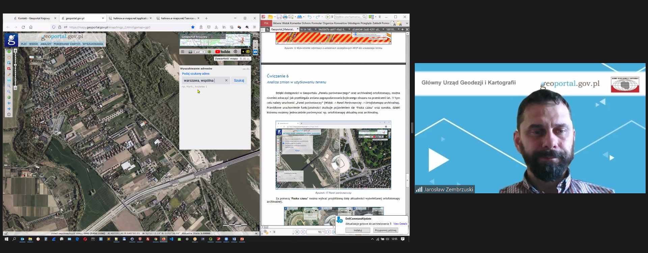Click the YouTube icon in geoportal toolbar
Image resolution: width=648 pixels, height=253 pixels.
click(x=223, y=52)
